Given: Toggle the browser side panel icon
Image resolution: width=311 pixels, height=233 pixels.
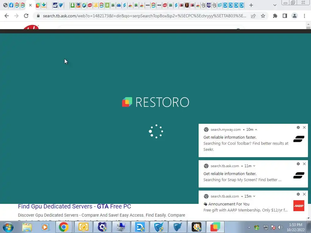Looking at the screenshot, I should point(285,16).
